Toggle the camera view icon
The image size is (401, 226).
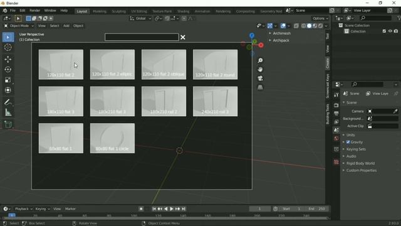[260, 78]
